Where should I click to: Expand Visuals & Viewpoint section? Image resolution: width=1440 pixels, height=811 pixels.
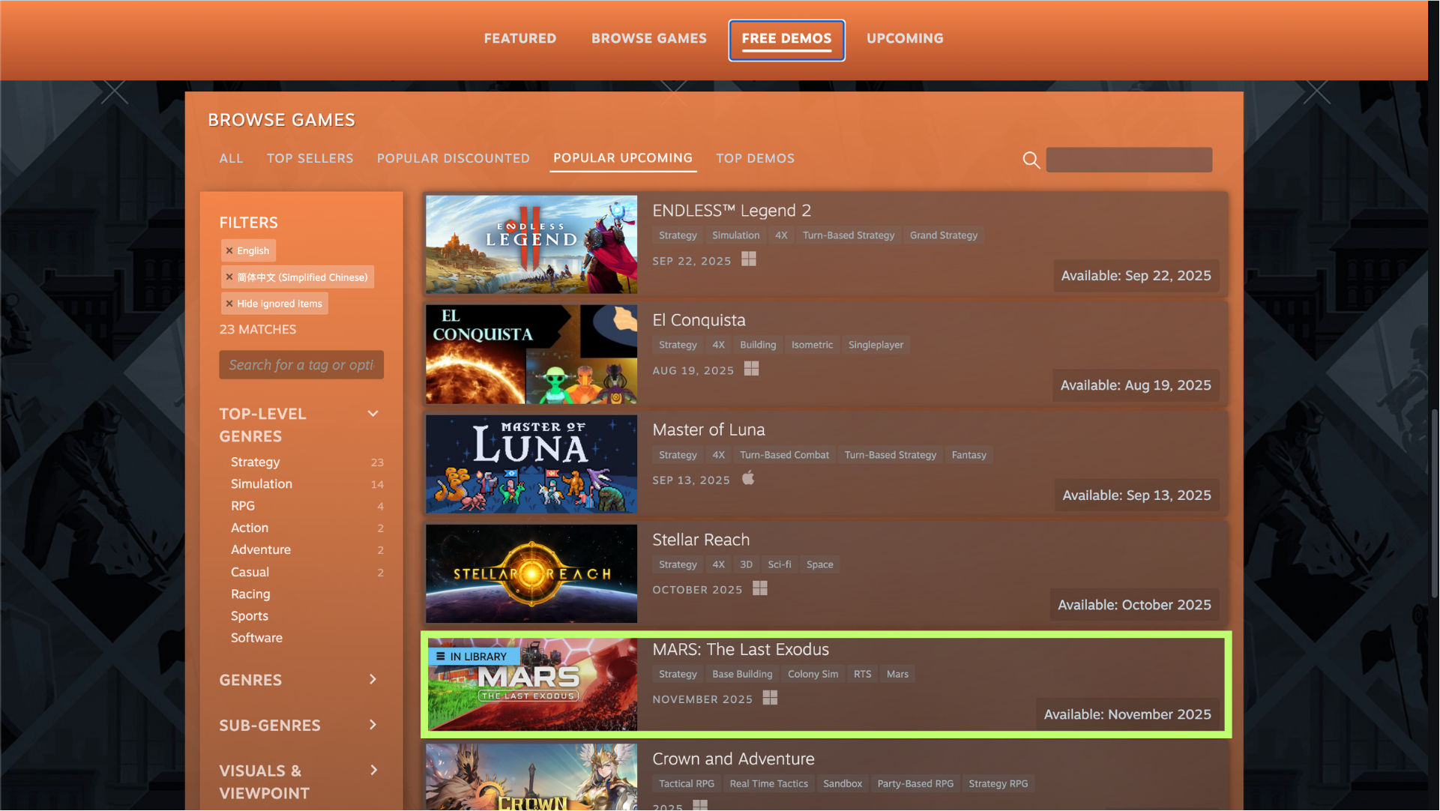click(x=373, y=771)
